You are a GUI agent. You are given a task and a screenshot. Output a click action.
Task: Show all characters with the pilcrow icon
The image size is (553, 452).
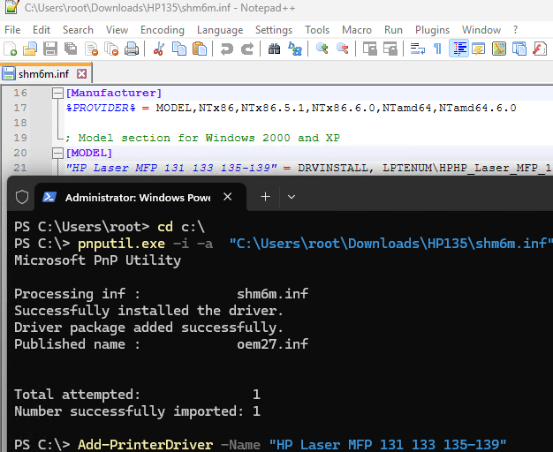[x=437, y=49]
